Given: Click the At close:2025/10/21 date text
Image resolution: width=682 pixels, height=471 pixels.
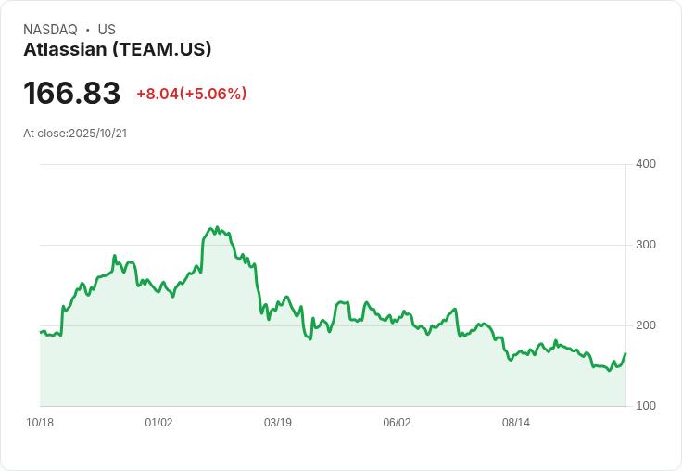Looking at the screenshot, I should coord(75,134).
